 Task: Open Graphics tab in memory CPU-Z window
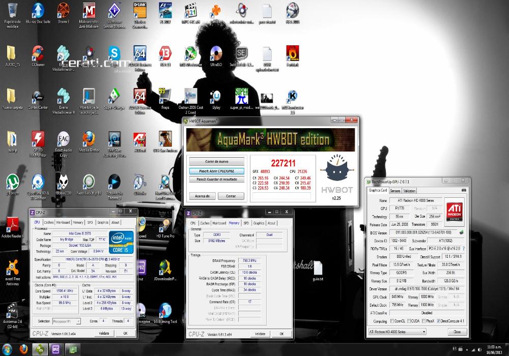tap(259, 223)
